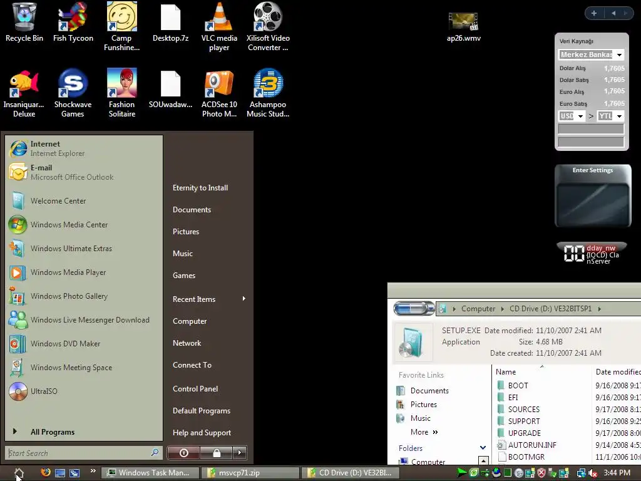Select the Desktop.7z file on desktop

pyautogui.click(x=170, y=23)
